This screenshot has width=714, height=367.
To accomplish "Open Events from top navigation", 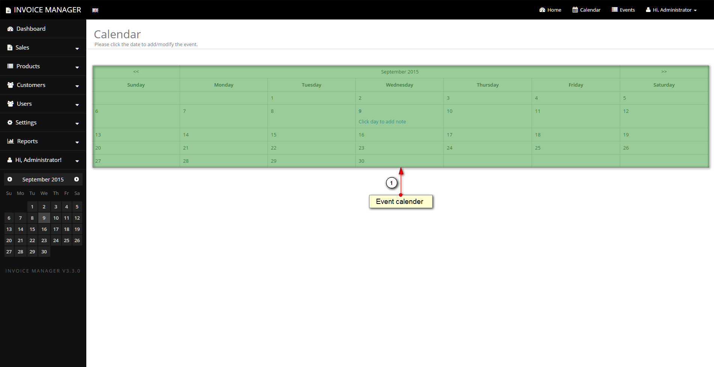I will pos(623,10).
